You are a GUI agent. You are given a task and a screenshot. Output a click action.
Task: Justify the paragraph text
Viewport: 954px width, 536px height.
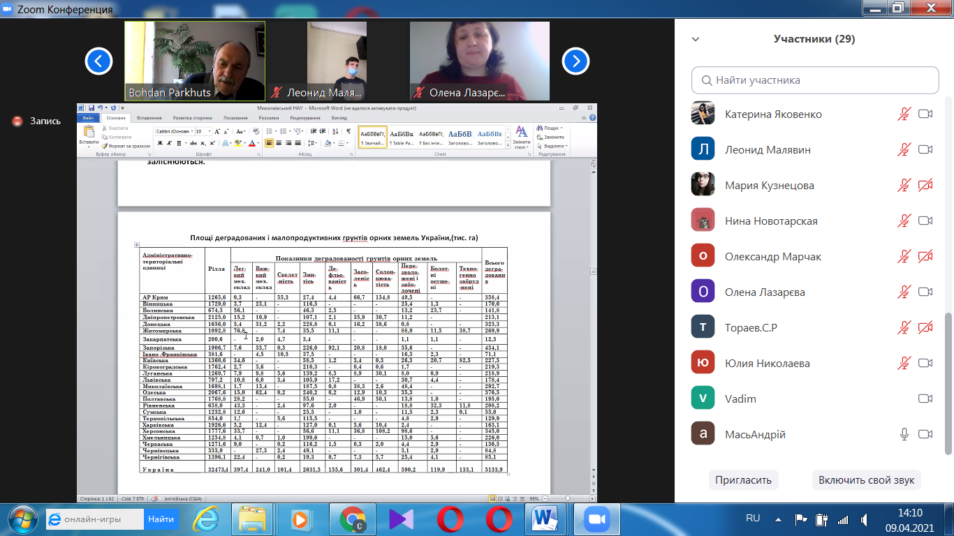click(298, 143)
